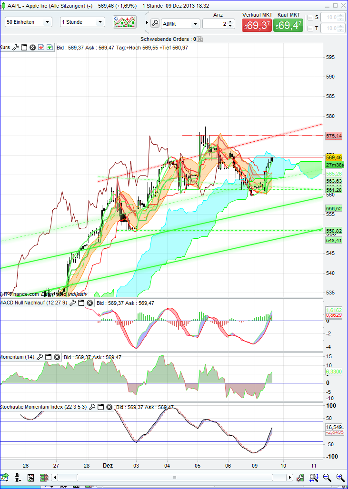This screenshot has width=348, height=489.
Task: Open the indicators chart button
Action: coord(125,22)
